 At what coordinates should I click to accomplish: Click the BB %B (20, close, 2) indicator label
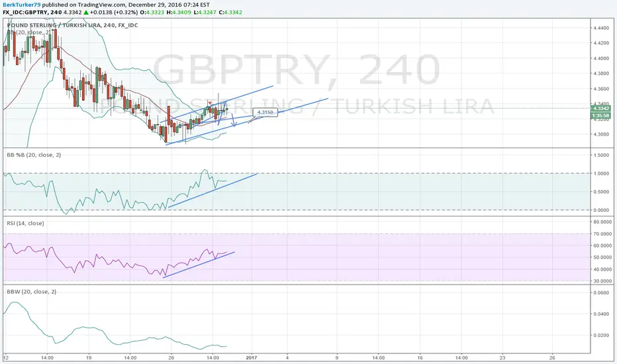[34, 155]
